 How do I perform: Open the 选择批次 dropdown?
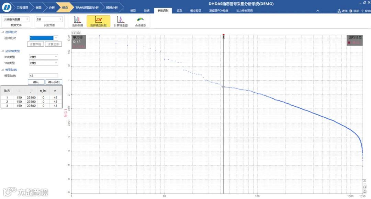point(44,38)
